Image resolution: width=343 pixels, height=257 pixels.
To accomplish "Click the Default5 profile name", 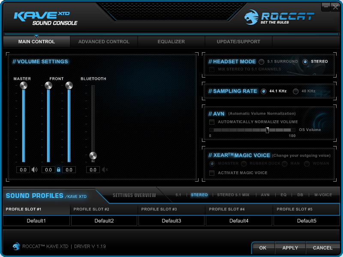I will [x=307, y=221].
